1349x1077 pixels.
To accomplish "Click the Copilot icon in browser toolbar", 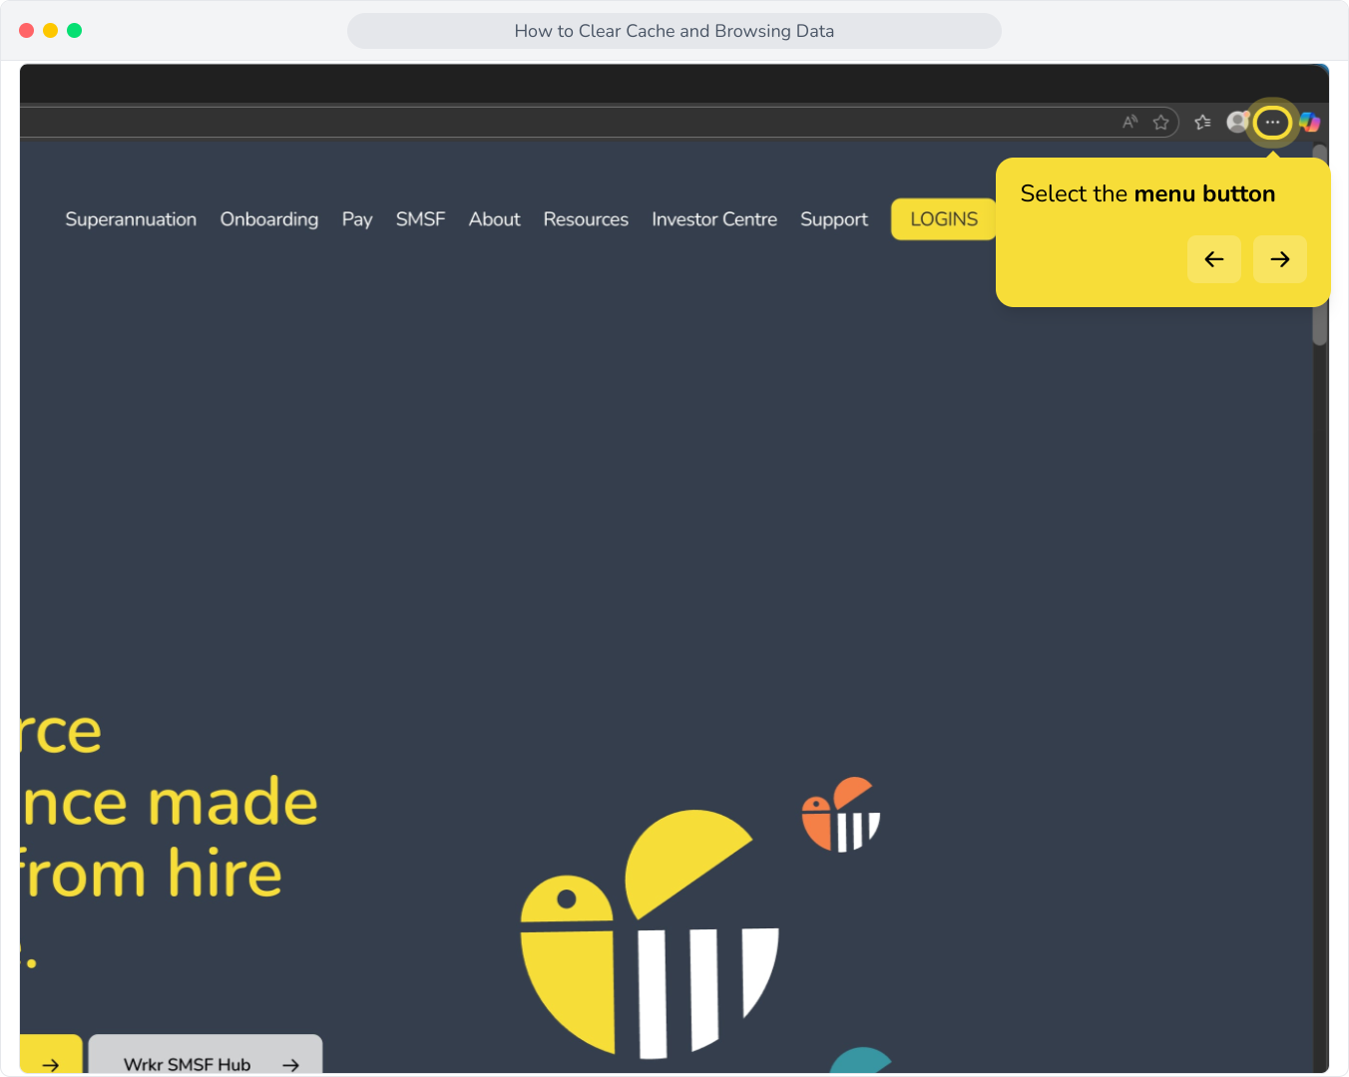I will point(1310,122).
